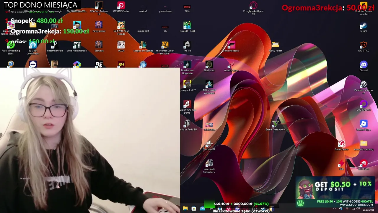Open the Assetto Corsa shortcut
The width and height of the screenshot is (378, 213).
coord(231,67)
